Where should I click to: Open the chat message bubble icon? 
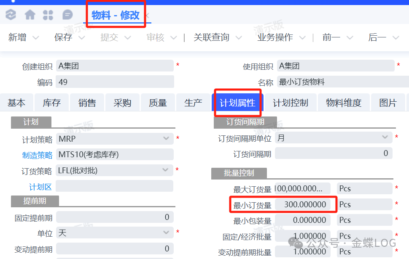67,15
